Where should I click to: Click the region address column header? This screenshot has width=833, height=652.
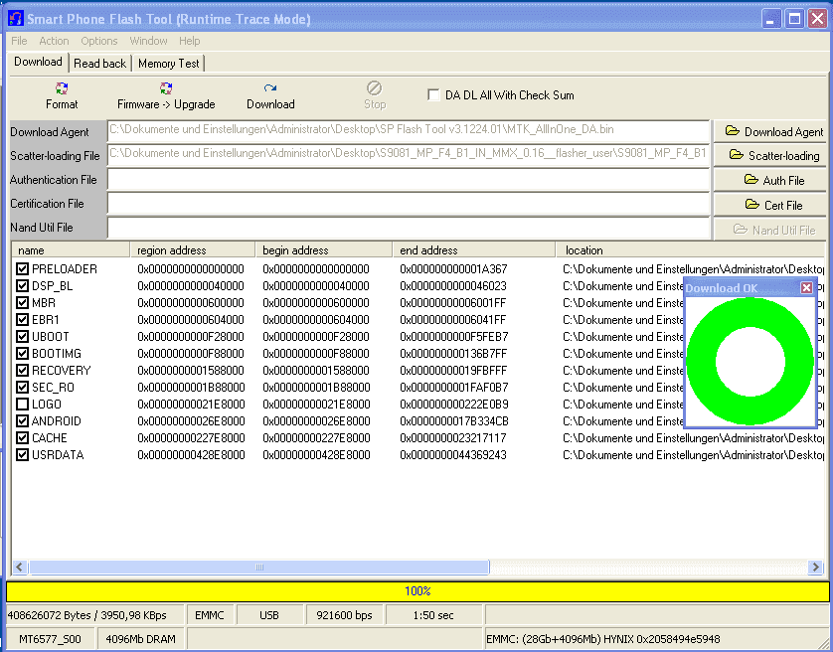tap(192, 250)
